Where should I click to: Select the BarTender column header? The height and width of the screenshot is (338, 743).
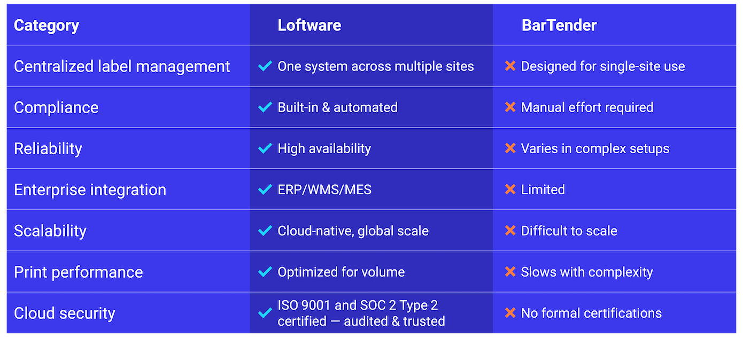point(559,25)
